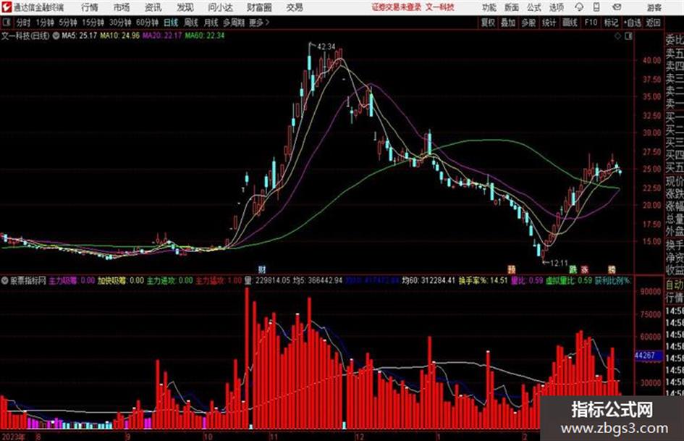Click the 多股 toolbar button

(x=528, y=22)
